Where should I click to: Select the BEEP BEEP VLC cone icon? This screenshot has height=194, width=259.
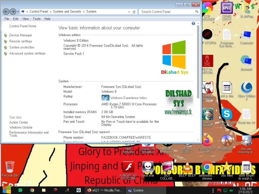tap(187, 169)
